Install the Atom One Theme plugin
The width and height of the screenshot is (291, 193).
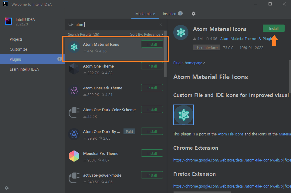[152, 66]
